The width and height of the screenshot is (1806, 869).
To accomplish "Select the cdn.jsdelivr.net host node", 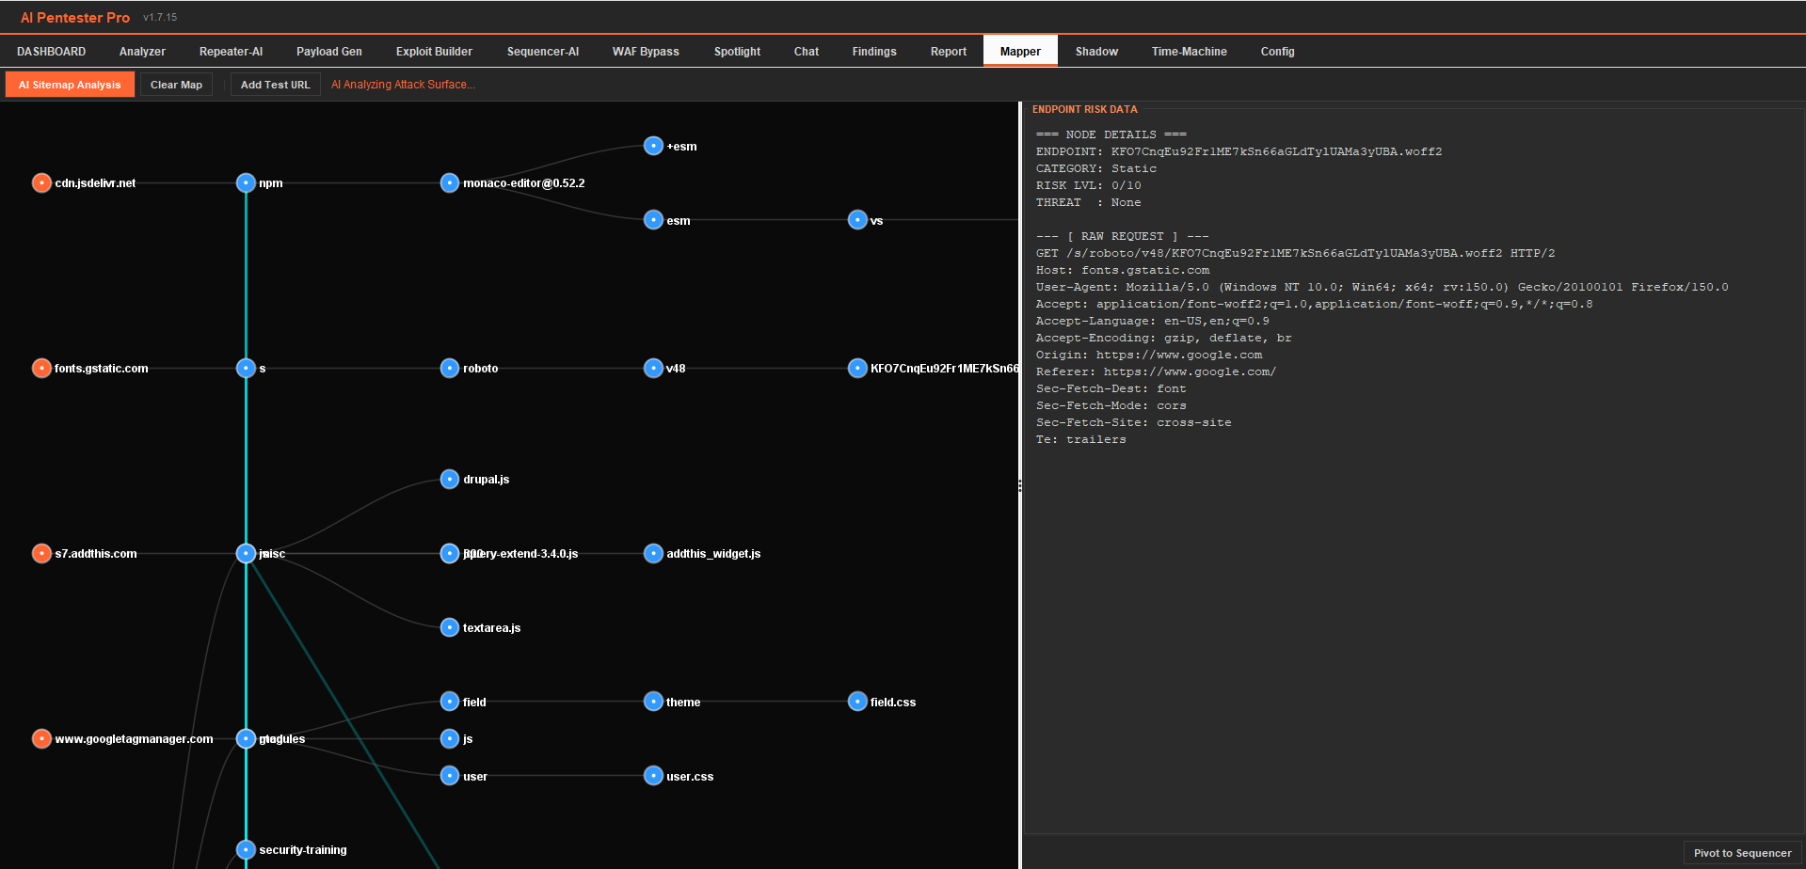I will coord(41,182).
